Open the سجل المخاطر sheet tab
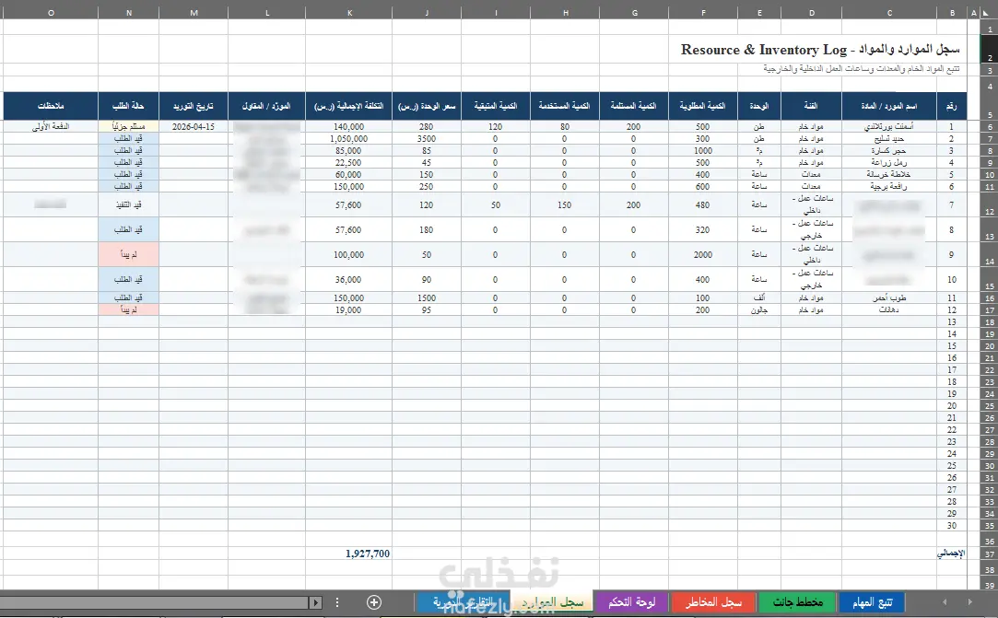This screenshot has height=618, width=998. 713,602
